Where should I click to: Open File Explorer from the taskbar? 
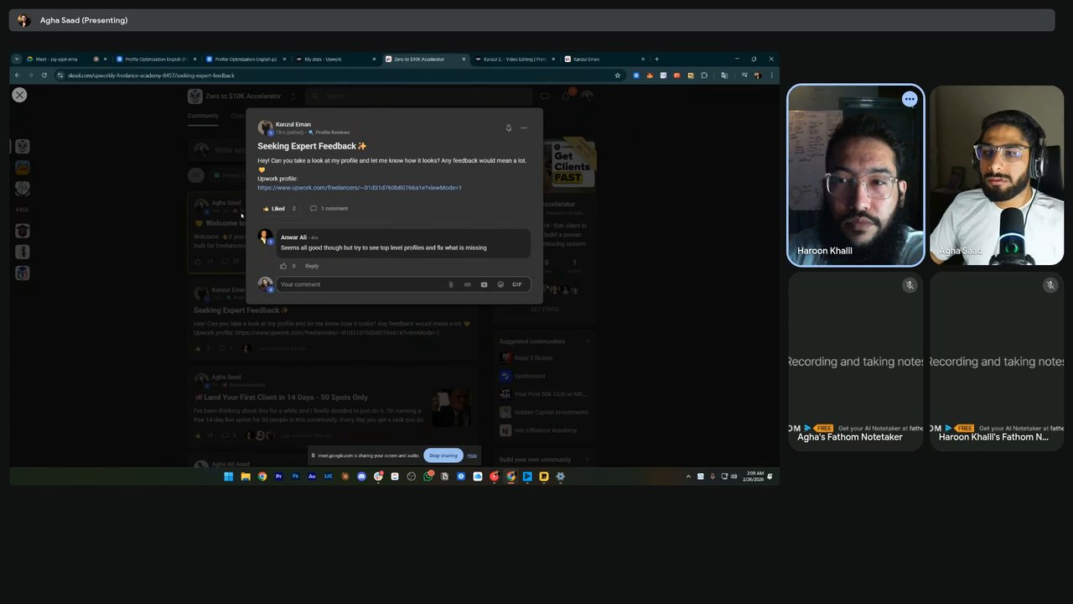tap(246, 476)
